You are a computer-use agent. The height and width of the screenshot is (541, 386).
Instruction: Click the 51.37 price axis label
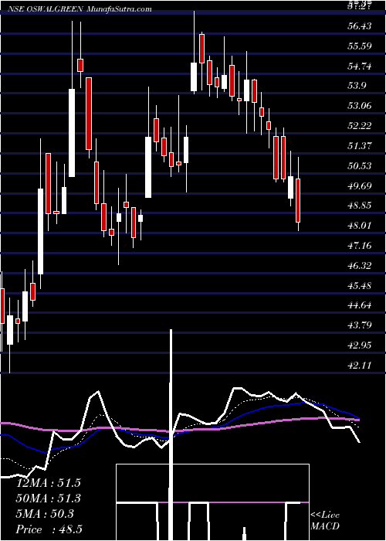coord(360,145)
